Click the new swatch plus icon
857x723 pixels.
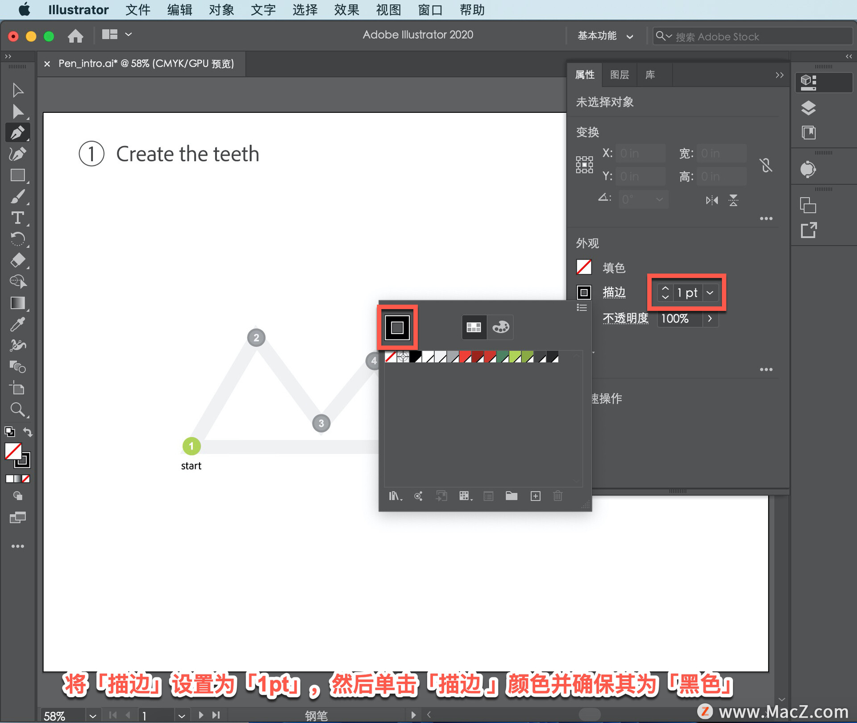point(535,496)
